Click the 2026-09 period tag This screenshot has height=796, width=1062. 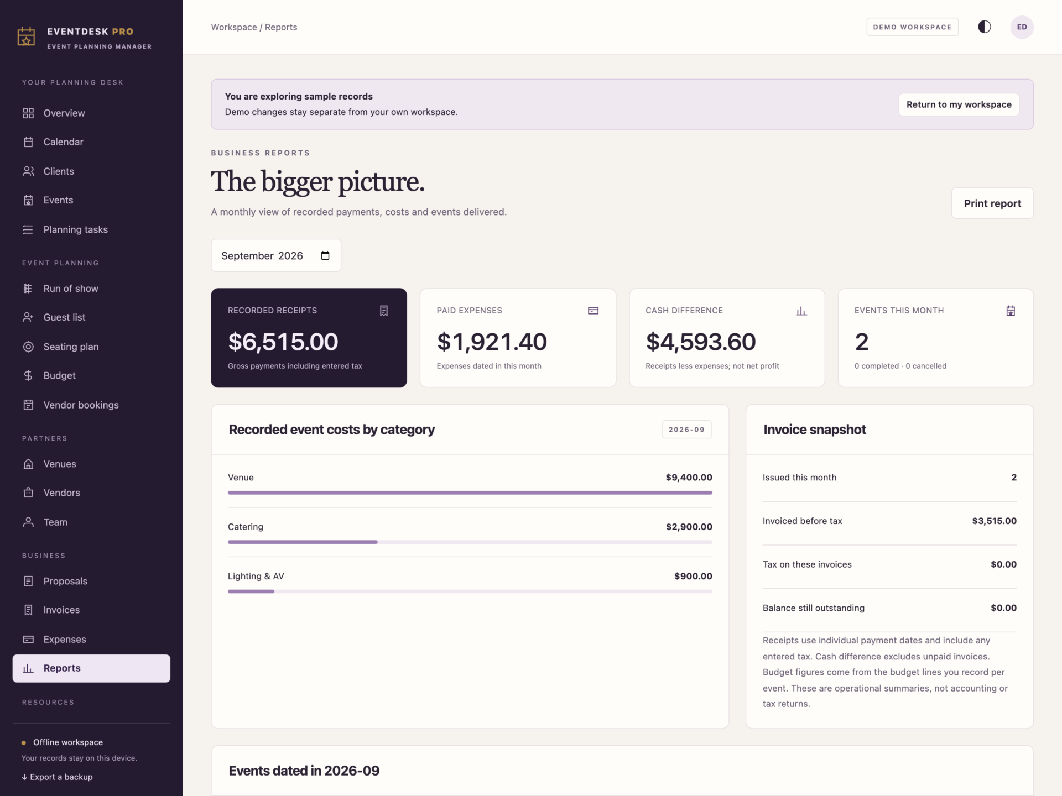tap(686, 430)
